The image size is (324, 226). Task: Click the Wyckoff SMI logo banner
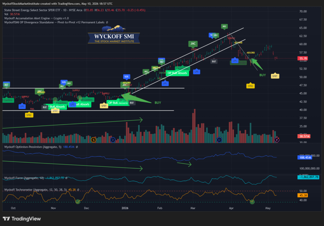coord(114,35)
